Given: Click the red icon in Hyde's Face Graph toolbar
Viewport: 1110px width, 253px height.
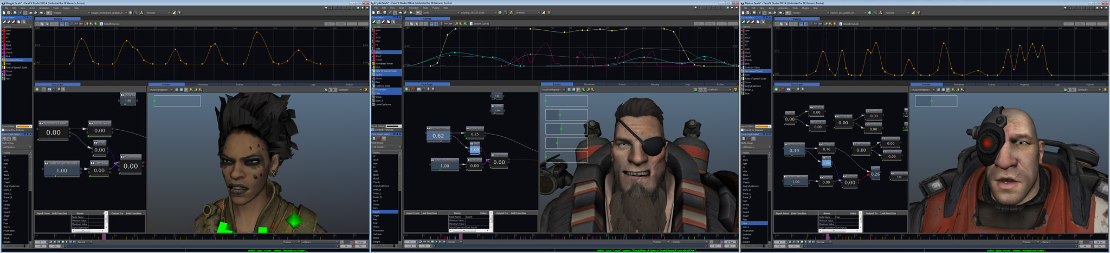Looking at the screenshot, I should click(413, 89).
